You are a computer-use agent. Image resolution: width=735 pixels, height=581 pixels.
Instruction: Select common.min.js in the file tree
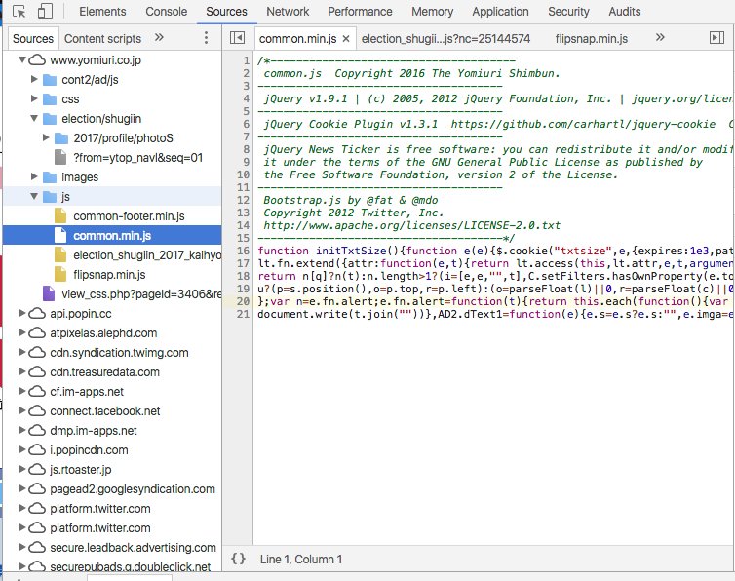112,235
